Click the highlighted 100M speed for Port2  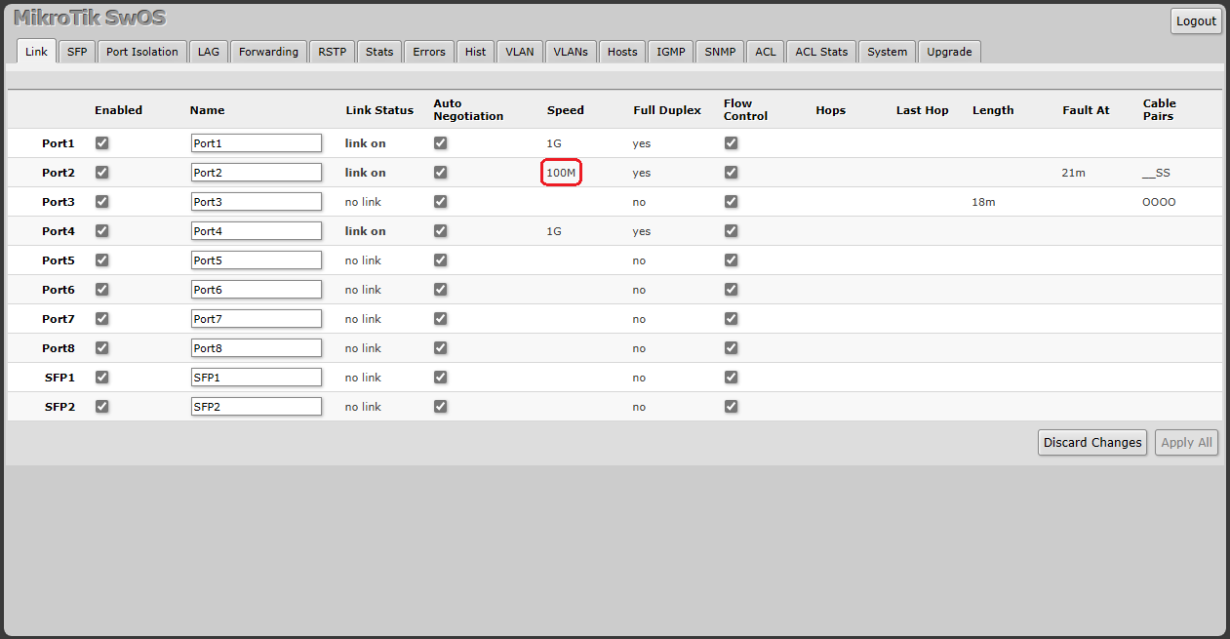(x=562, y=173)
